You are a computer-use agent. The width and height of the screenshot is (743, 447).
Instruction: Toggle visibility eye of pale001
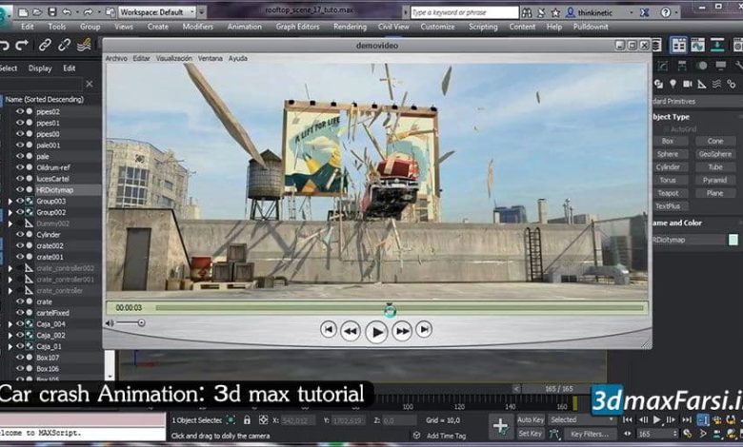click(20, 145)
